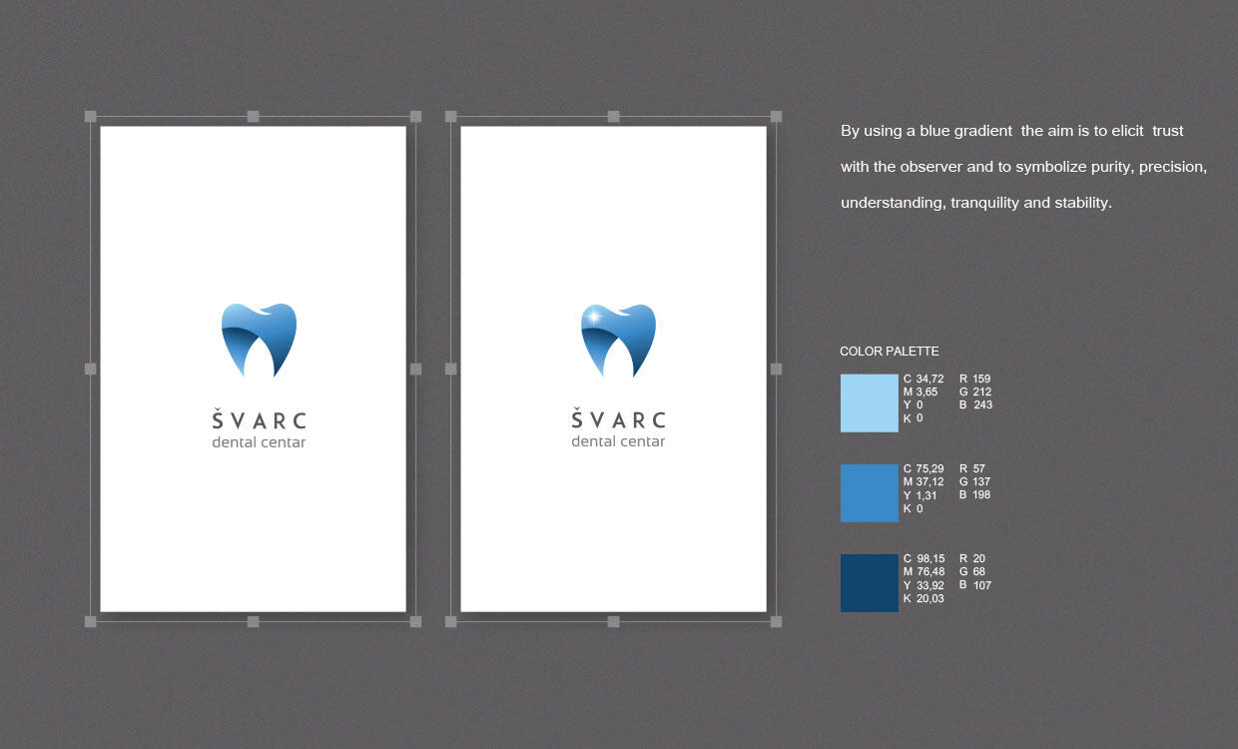This screenshot has width=1238, height=749.
Task: Click the sparkling tooth logo on right card
Action: tap(618, 339)
